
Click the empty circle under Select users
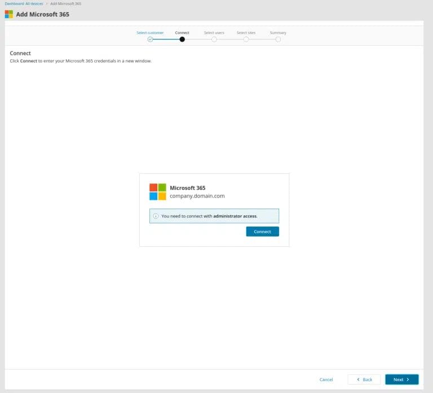pyautogui.click(x=214, y=40)
